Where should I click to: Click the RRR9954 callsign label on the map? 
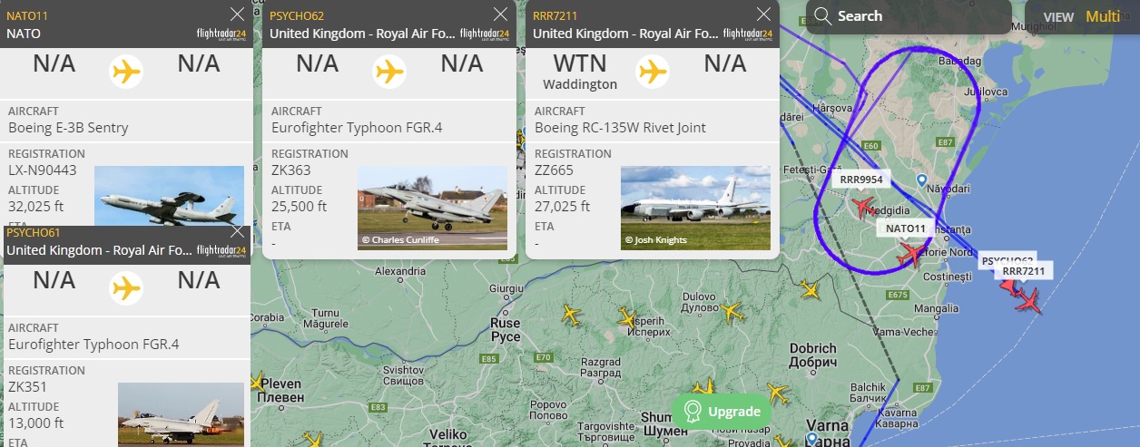coord(861,180)
